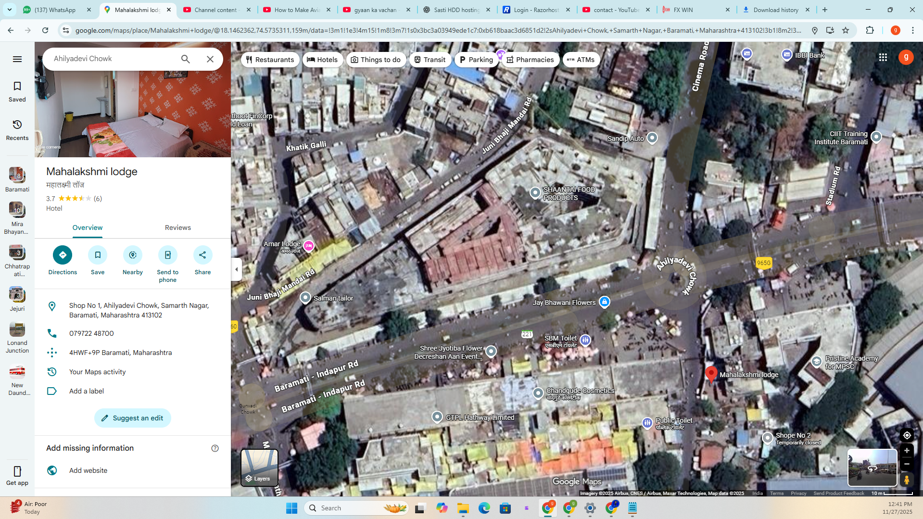
Task: Click Add website link
Action: pos(88,470)
